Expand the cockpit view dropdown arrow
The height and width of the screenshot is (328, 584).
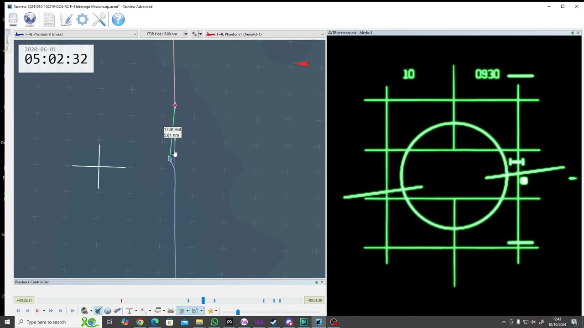91,311
